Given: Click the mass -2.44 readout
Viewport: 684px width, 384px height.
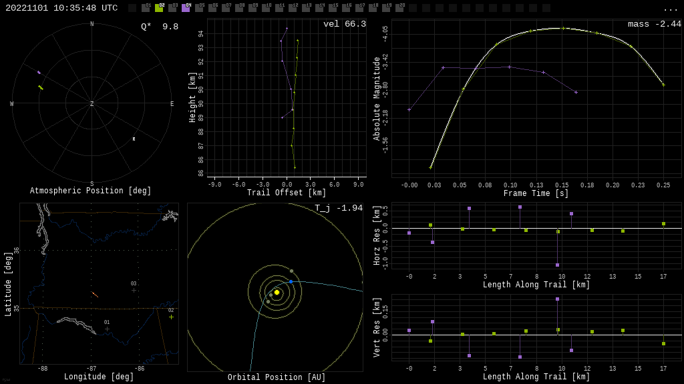Looking at the screenshot, I should (x=654, y=25).
